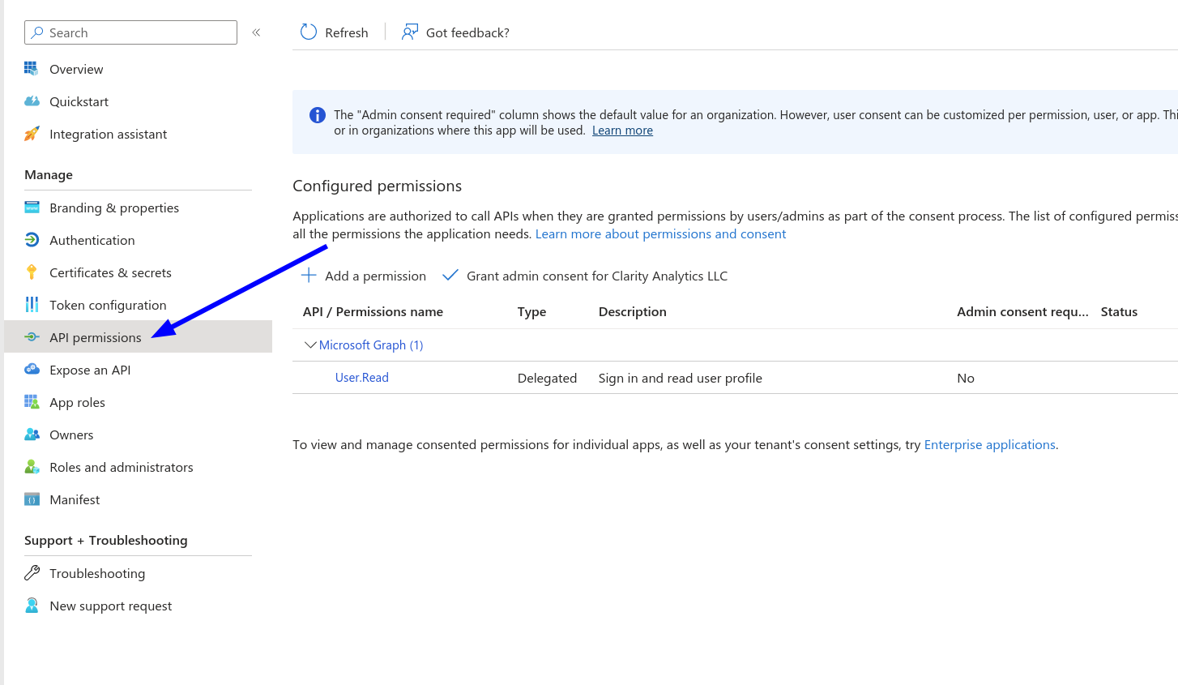
Task: Click the Quickstart cloud icon
Action: coord(32,101)
